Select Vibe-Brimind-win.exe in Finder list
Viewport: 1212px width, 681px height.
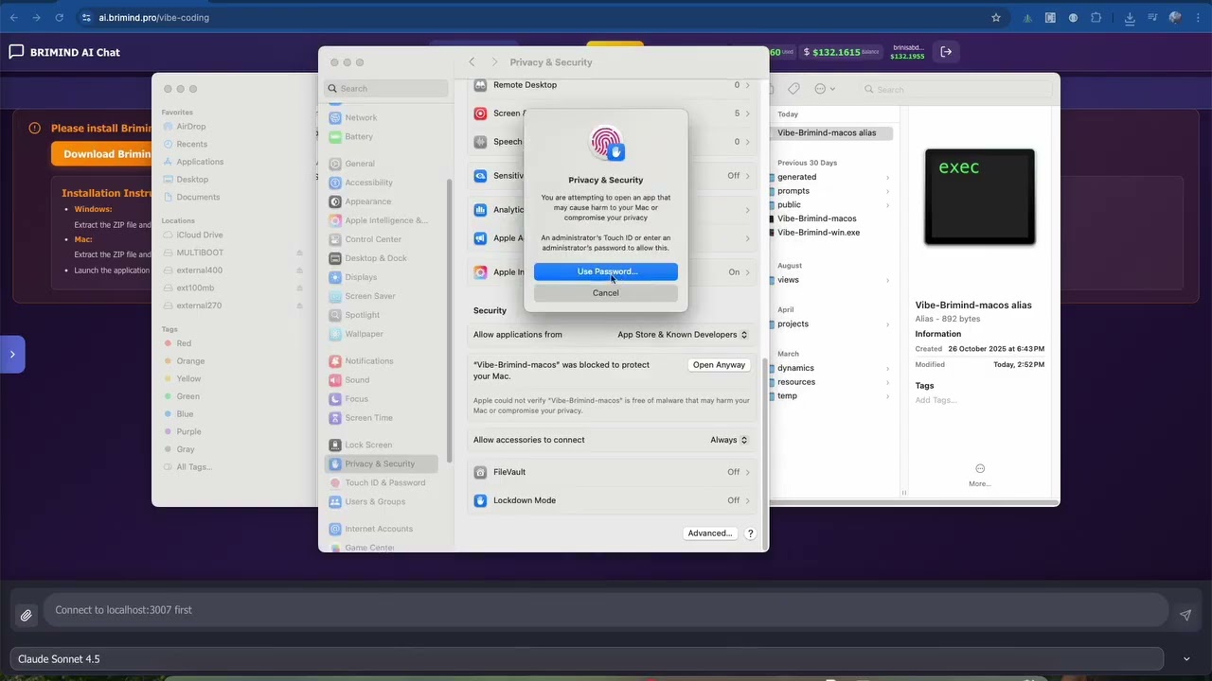[x=818, y=233]
